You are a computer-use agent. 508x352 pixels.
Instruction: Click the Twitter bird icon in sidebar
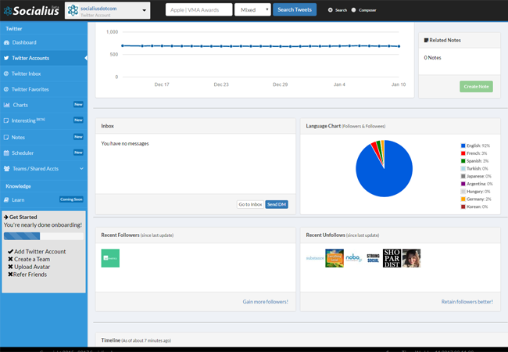(6, 58)
